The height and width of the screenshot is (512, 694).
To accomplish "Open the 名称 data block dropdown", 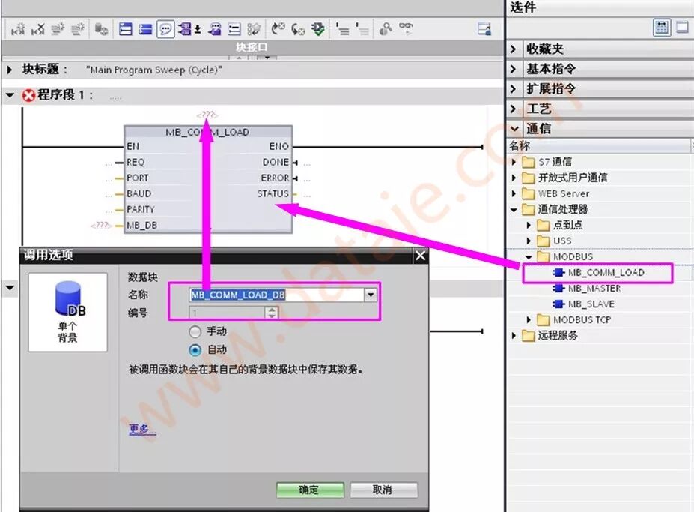I will (x=370, y=295).
